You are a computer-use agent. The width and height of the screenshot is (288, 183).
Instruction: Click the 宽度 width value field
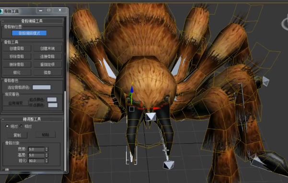click(36, 149)
